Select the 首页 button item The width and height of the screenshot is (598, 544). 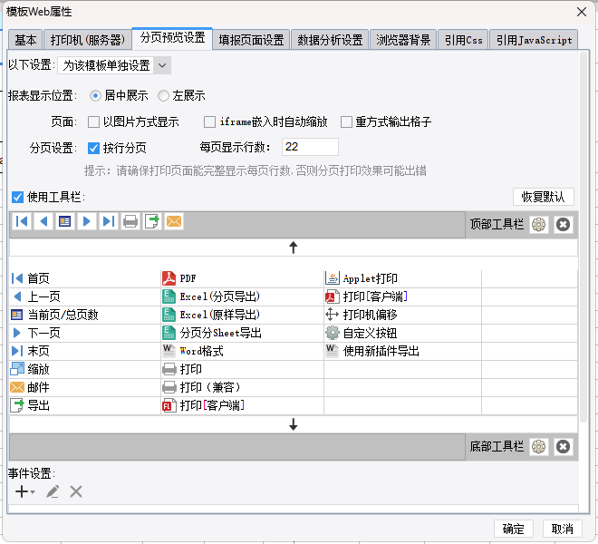[84, 278]
